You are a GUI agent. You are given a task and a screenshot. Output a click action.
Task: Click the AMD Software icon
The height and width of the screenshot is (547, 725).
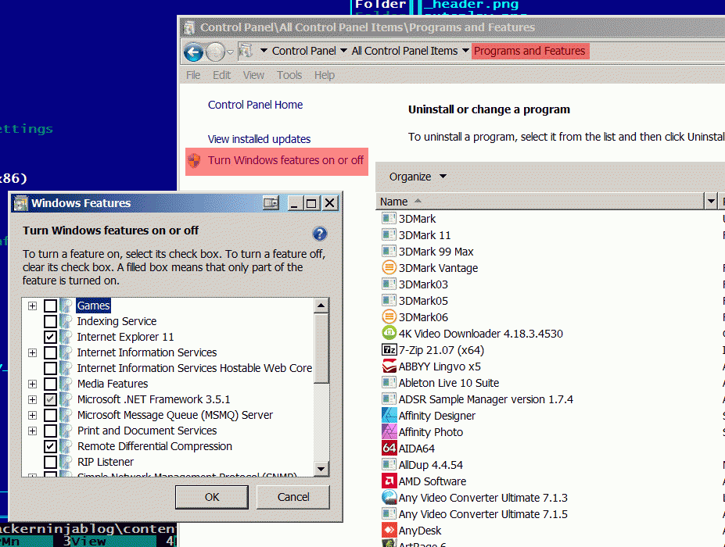tap(389, 481)
